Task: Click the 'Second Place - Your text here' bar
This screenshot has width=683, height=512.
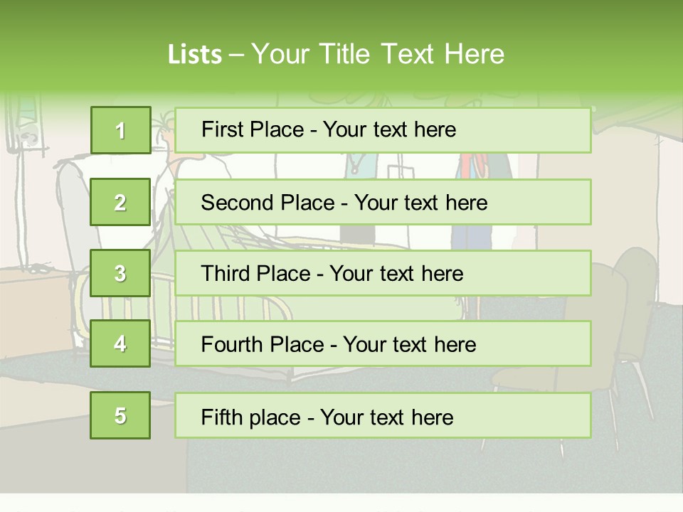Action: click(x=383, y=202)
